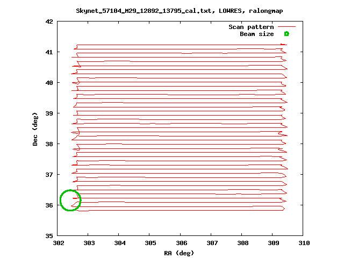Click the x-axis tick label 305

(x=150, y=243)
